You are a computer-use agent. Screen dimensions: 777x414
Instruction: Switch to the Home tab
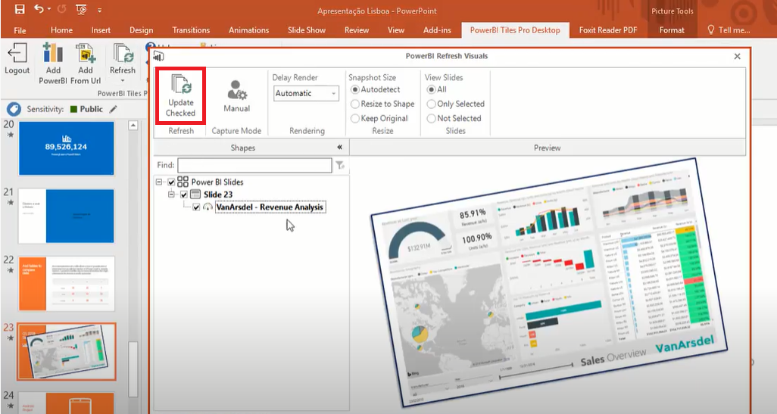pyautogui.click(x=61, y=30)
